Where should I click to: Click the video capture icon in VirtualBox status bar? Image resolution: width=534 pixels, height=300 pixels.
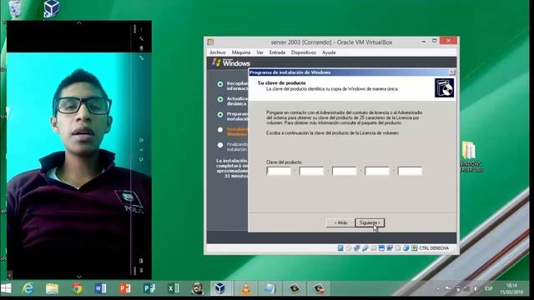click(390, 248)
